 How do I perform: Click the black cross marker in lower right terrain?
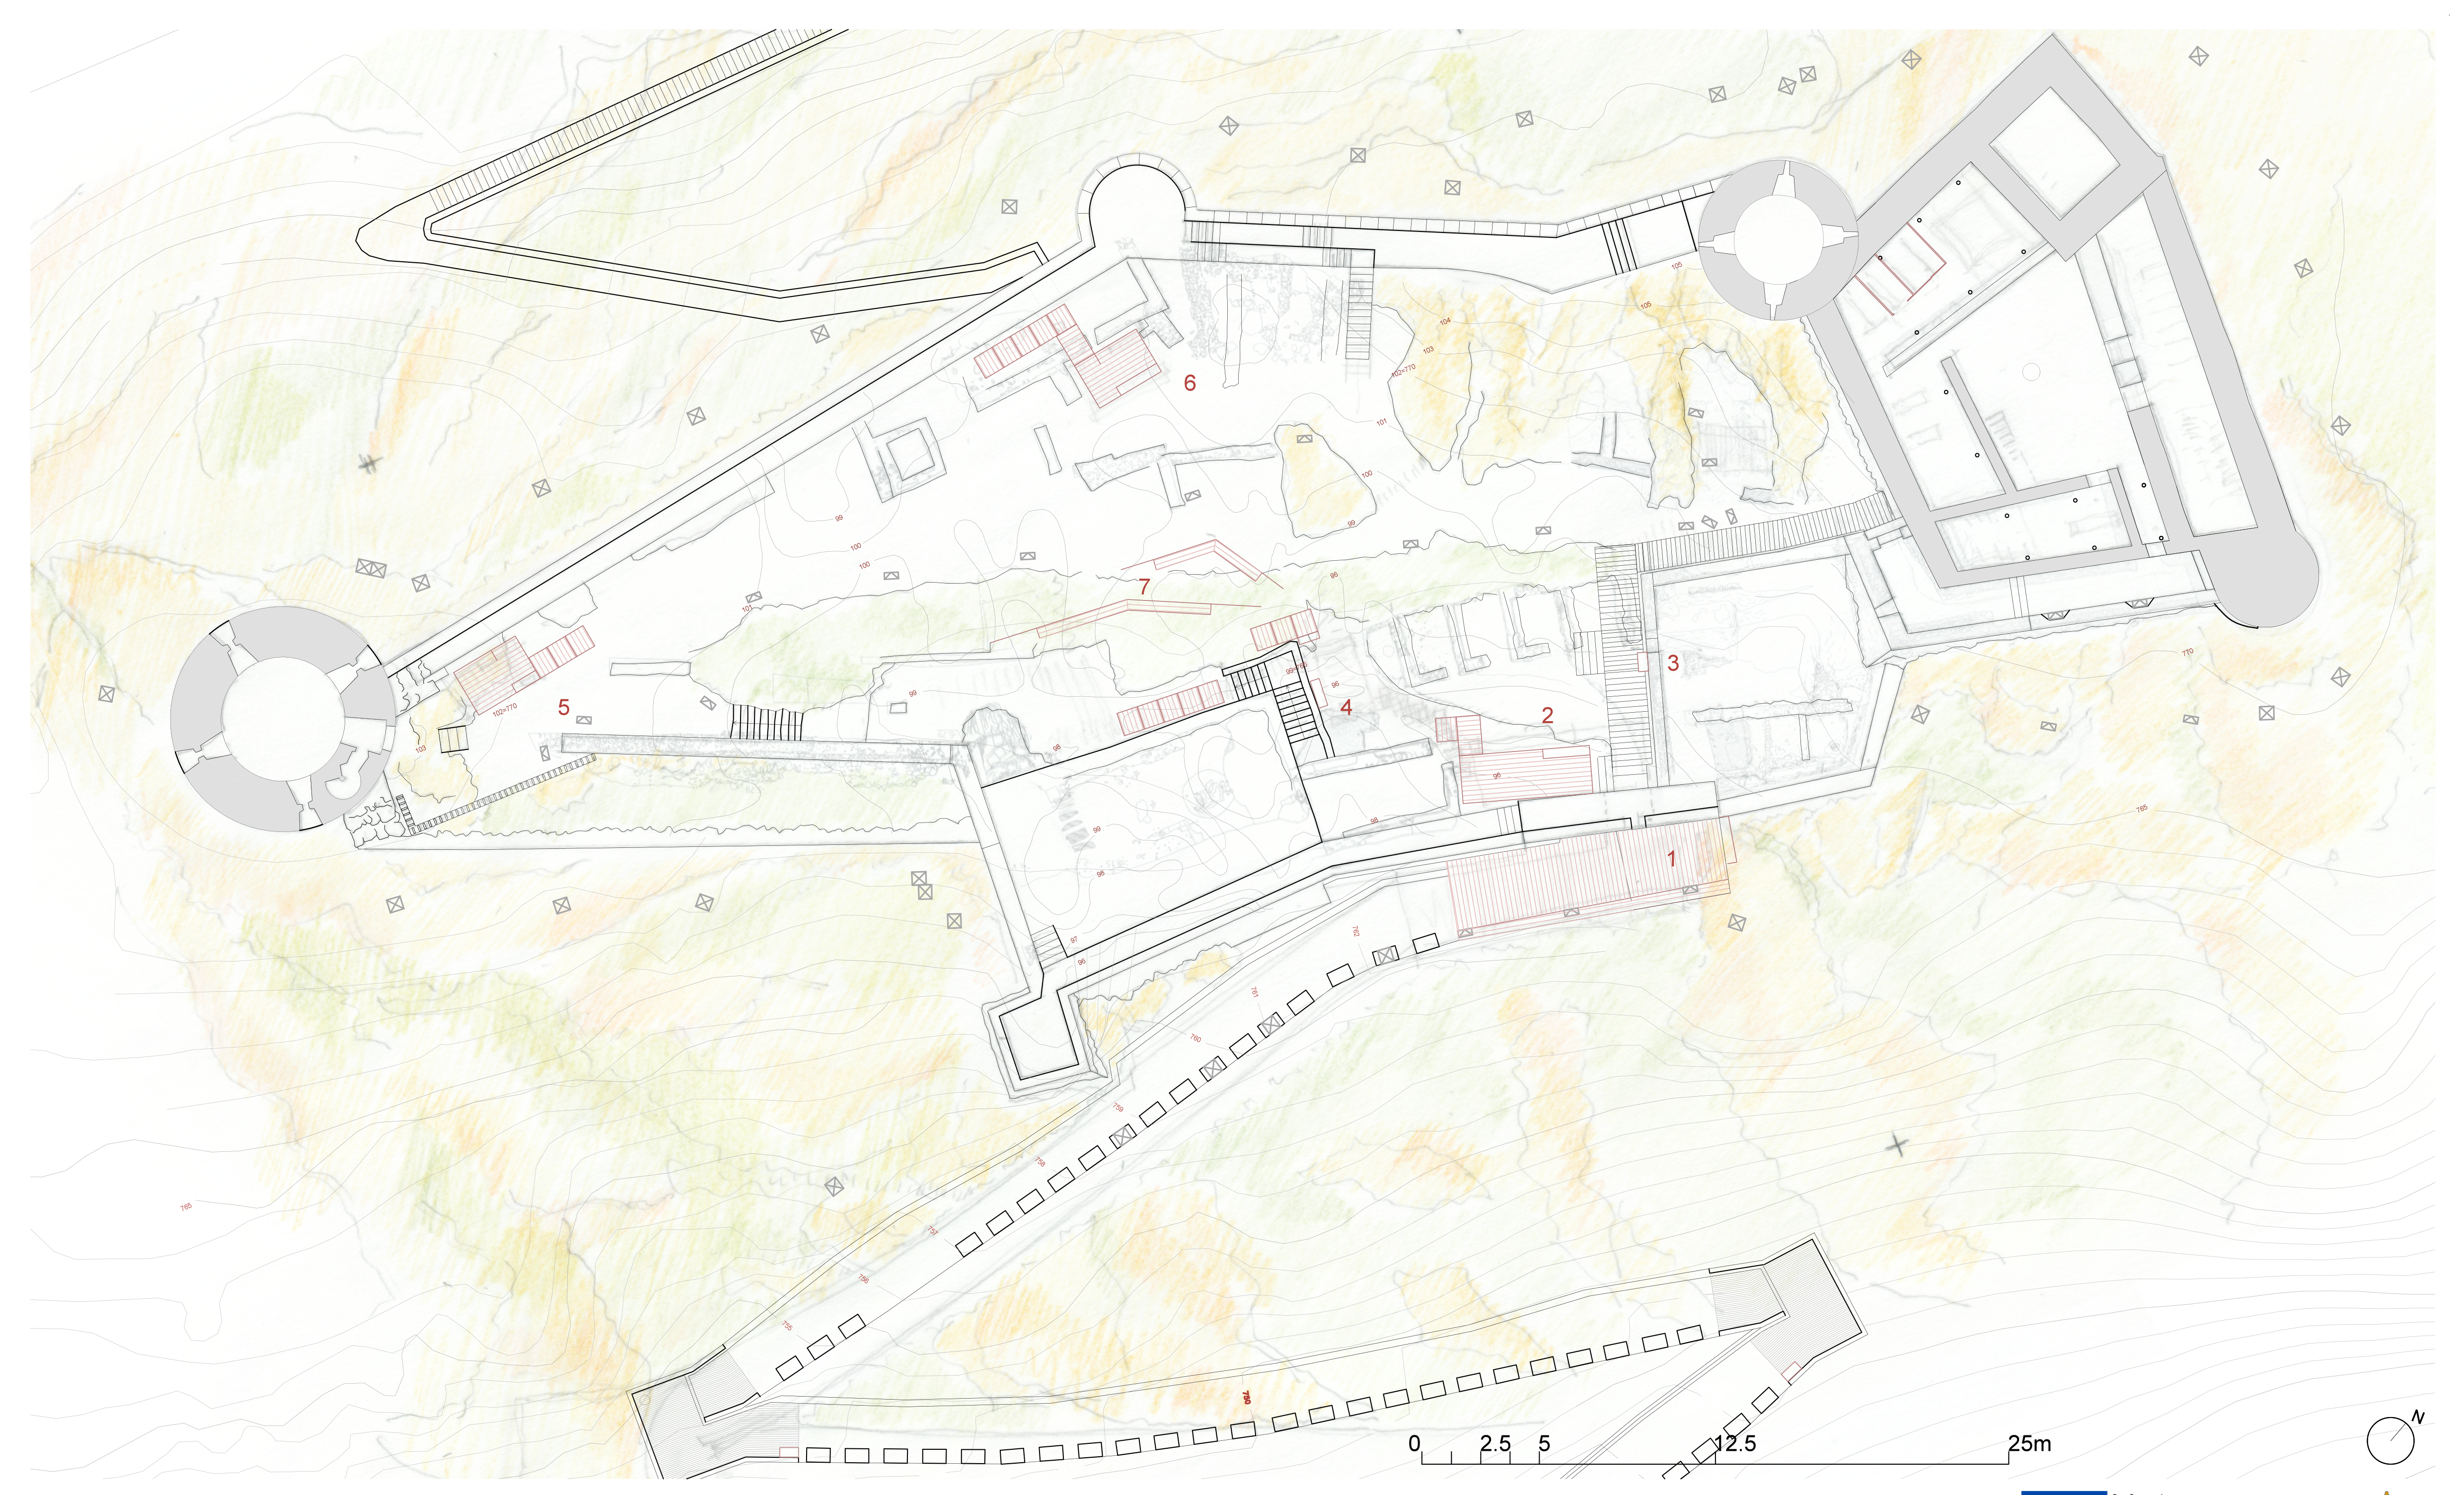(1897, 1146)
